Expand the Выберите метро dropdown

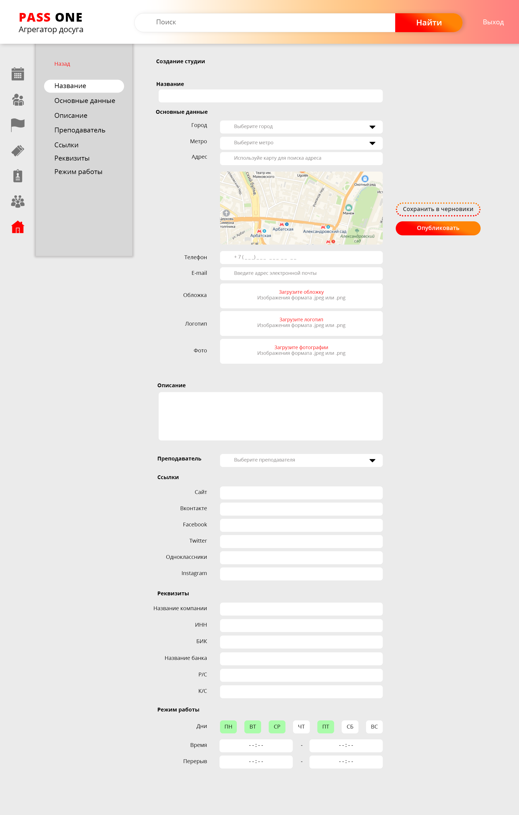point(301,143)
